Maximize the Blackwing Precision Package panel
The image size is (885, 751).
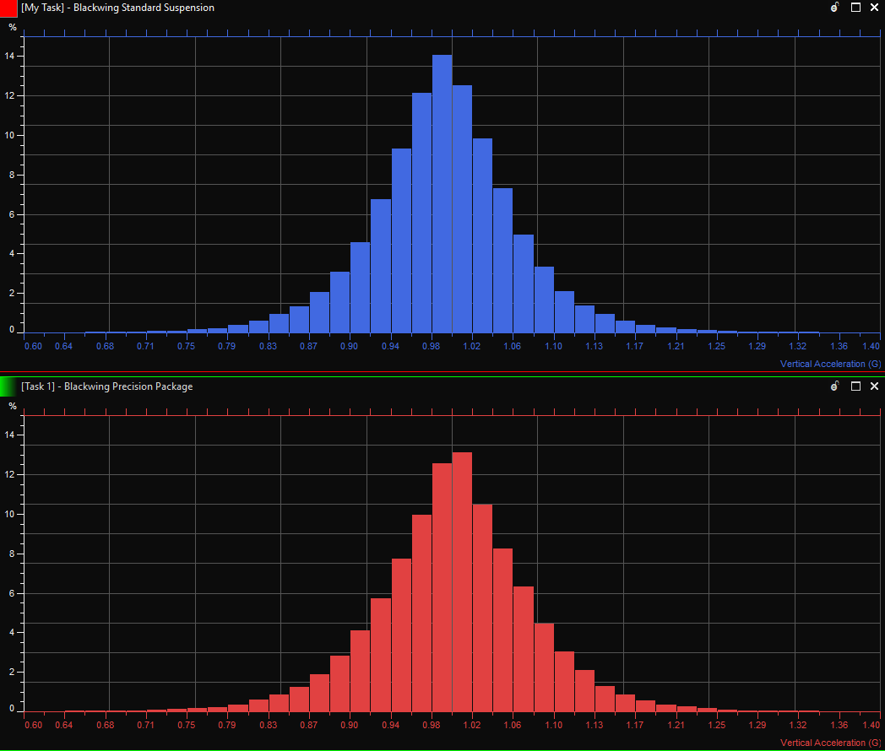[855, 386]
